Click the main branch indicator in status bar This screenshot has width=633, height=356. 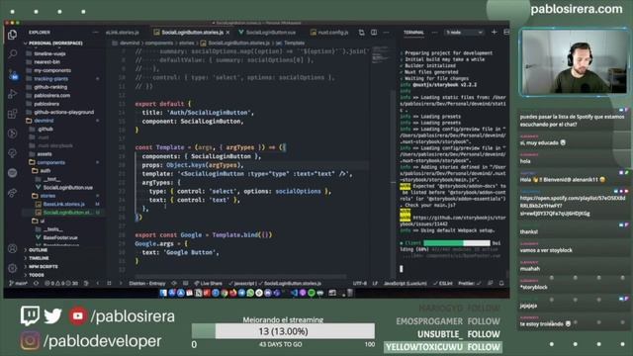pyautogui.click(x=19, y=284)
